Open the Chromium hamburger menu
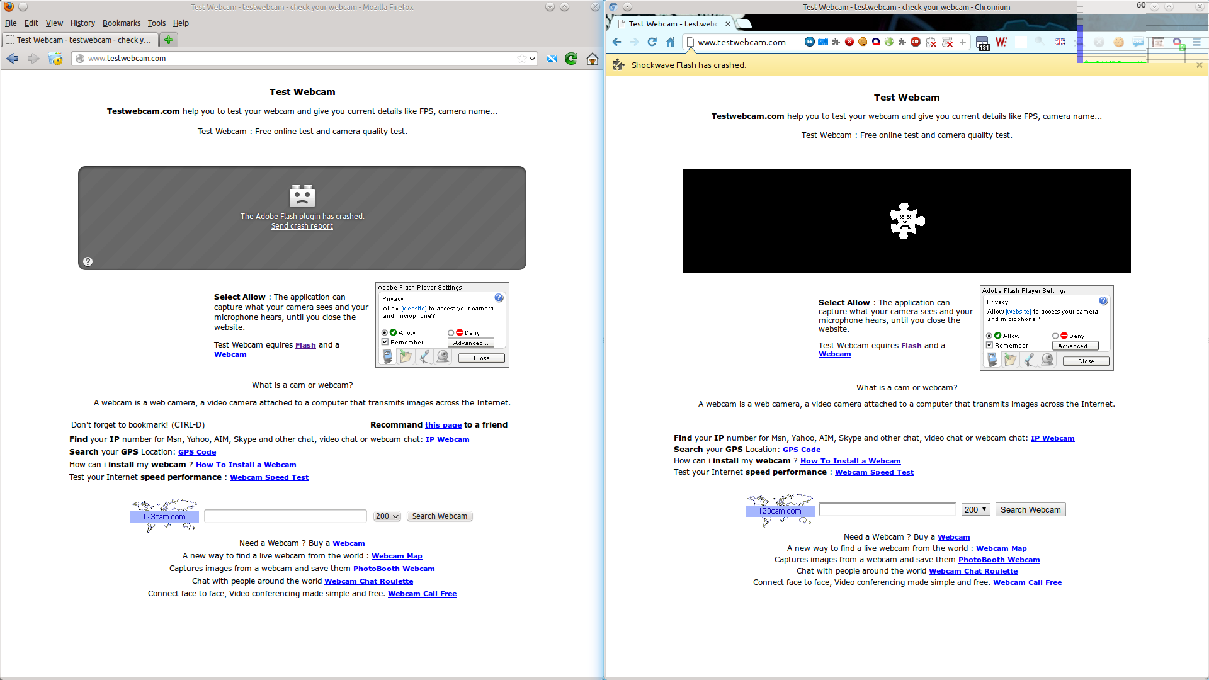 pos(1196,42)
